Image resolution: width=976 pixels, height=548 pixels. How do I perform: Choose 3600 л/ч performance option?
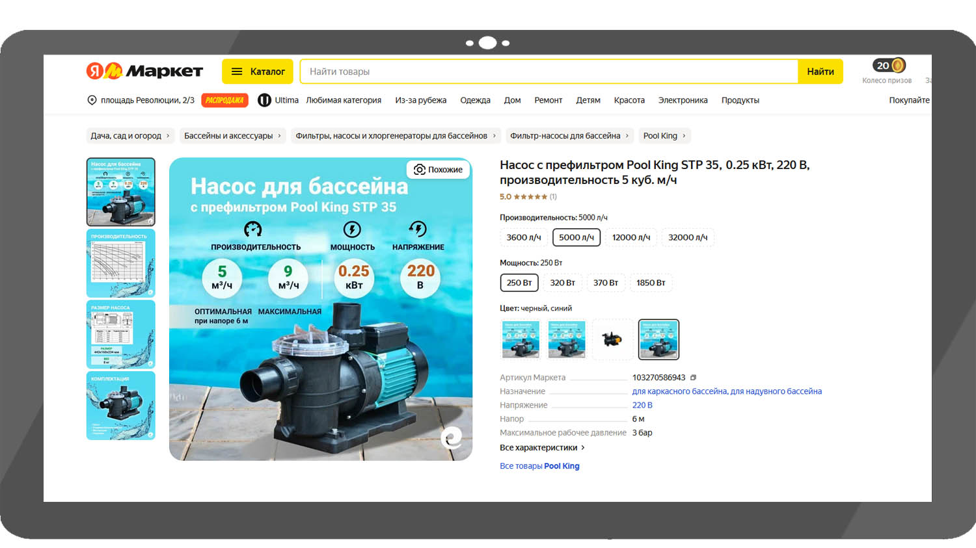[x=524, y=237]
